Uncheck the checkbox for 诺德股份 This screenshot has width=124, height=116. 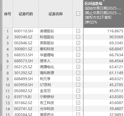78,31
